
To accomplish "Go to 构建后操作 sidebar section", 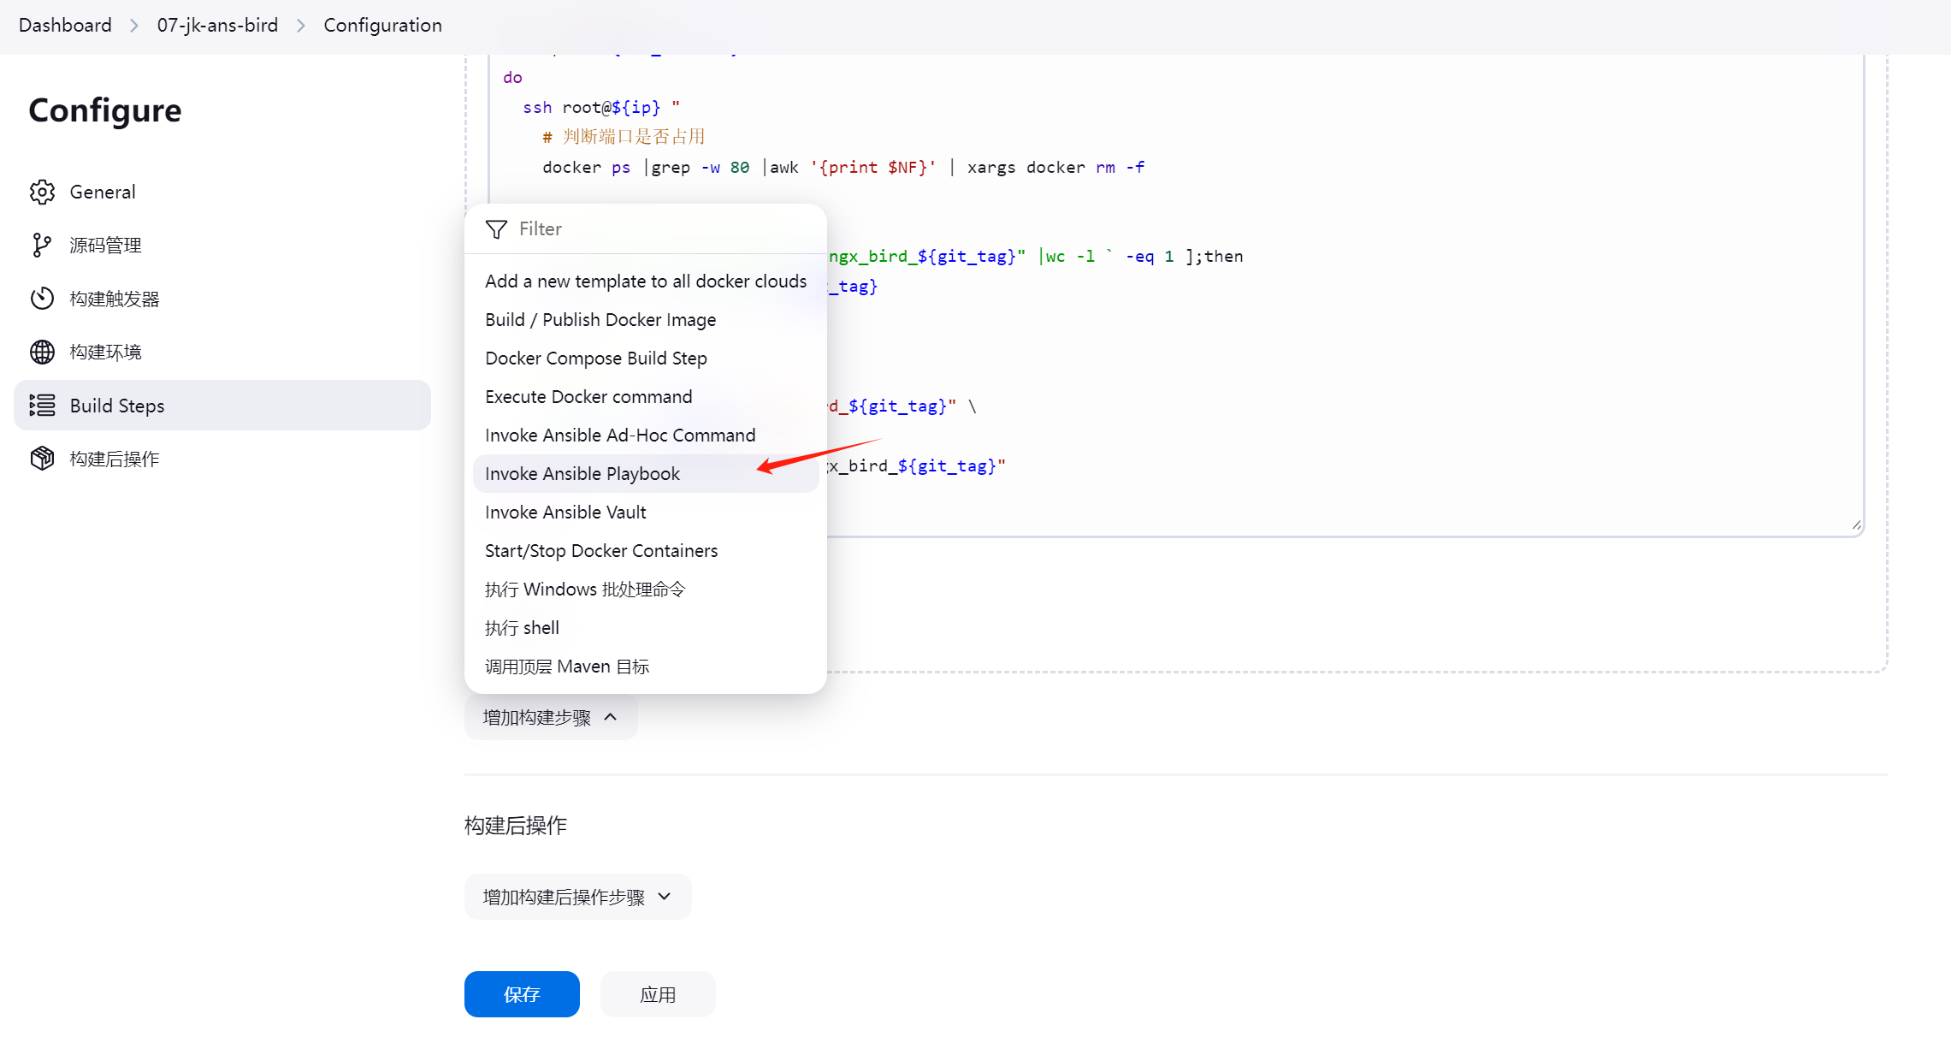I will [x=222, y=459].
